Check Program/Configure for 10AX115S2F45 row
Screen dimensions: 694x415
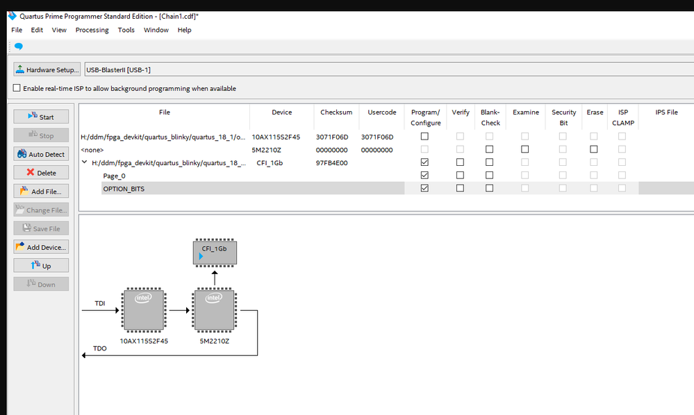pos(424,136)
